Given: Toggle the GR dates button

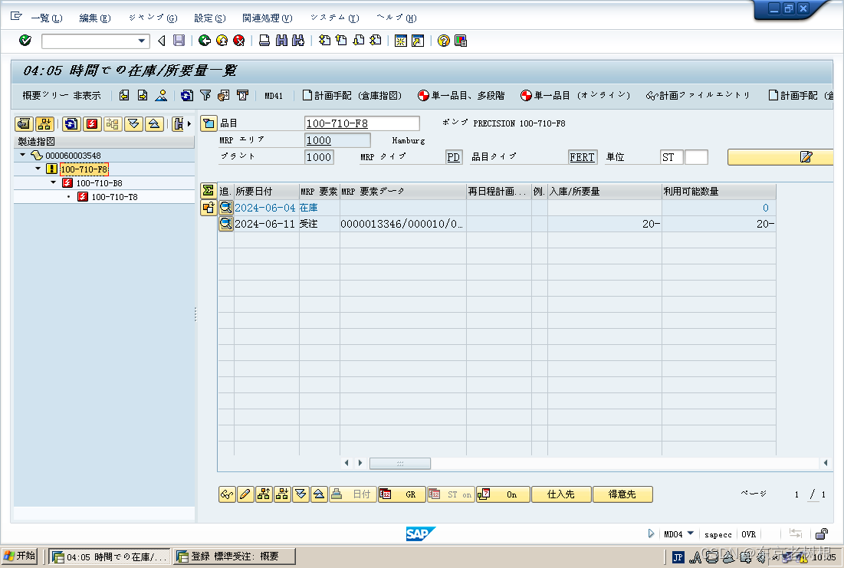Looking at the screenshot, I should [402, 494].
